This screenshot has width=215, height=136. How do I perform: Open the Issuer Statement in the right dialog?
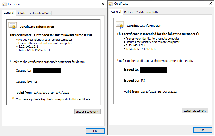[x=195, y=111]
